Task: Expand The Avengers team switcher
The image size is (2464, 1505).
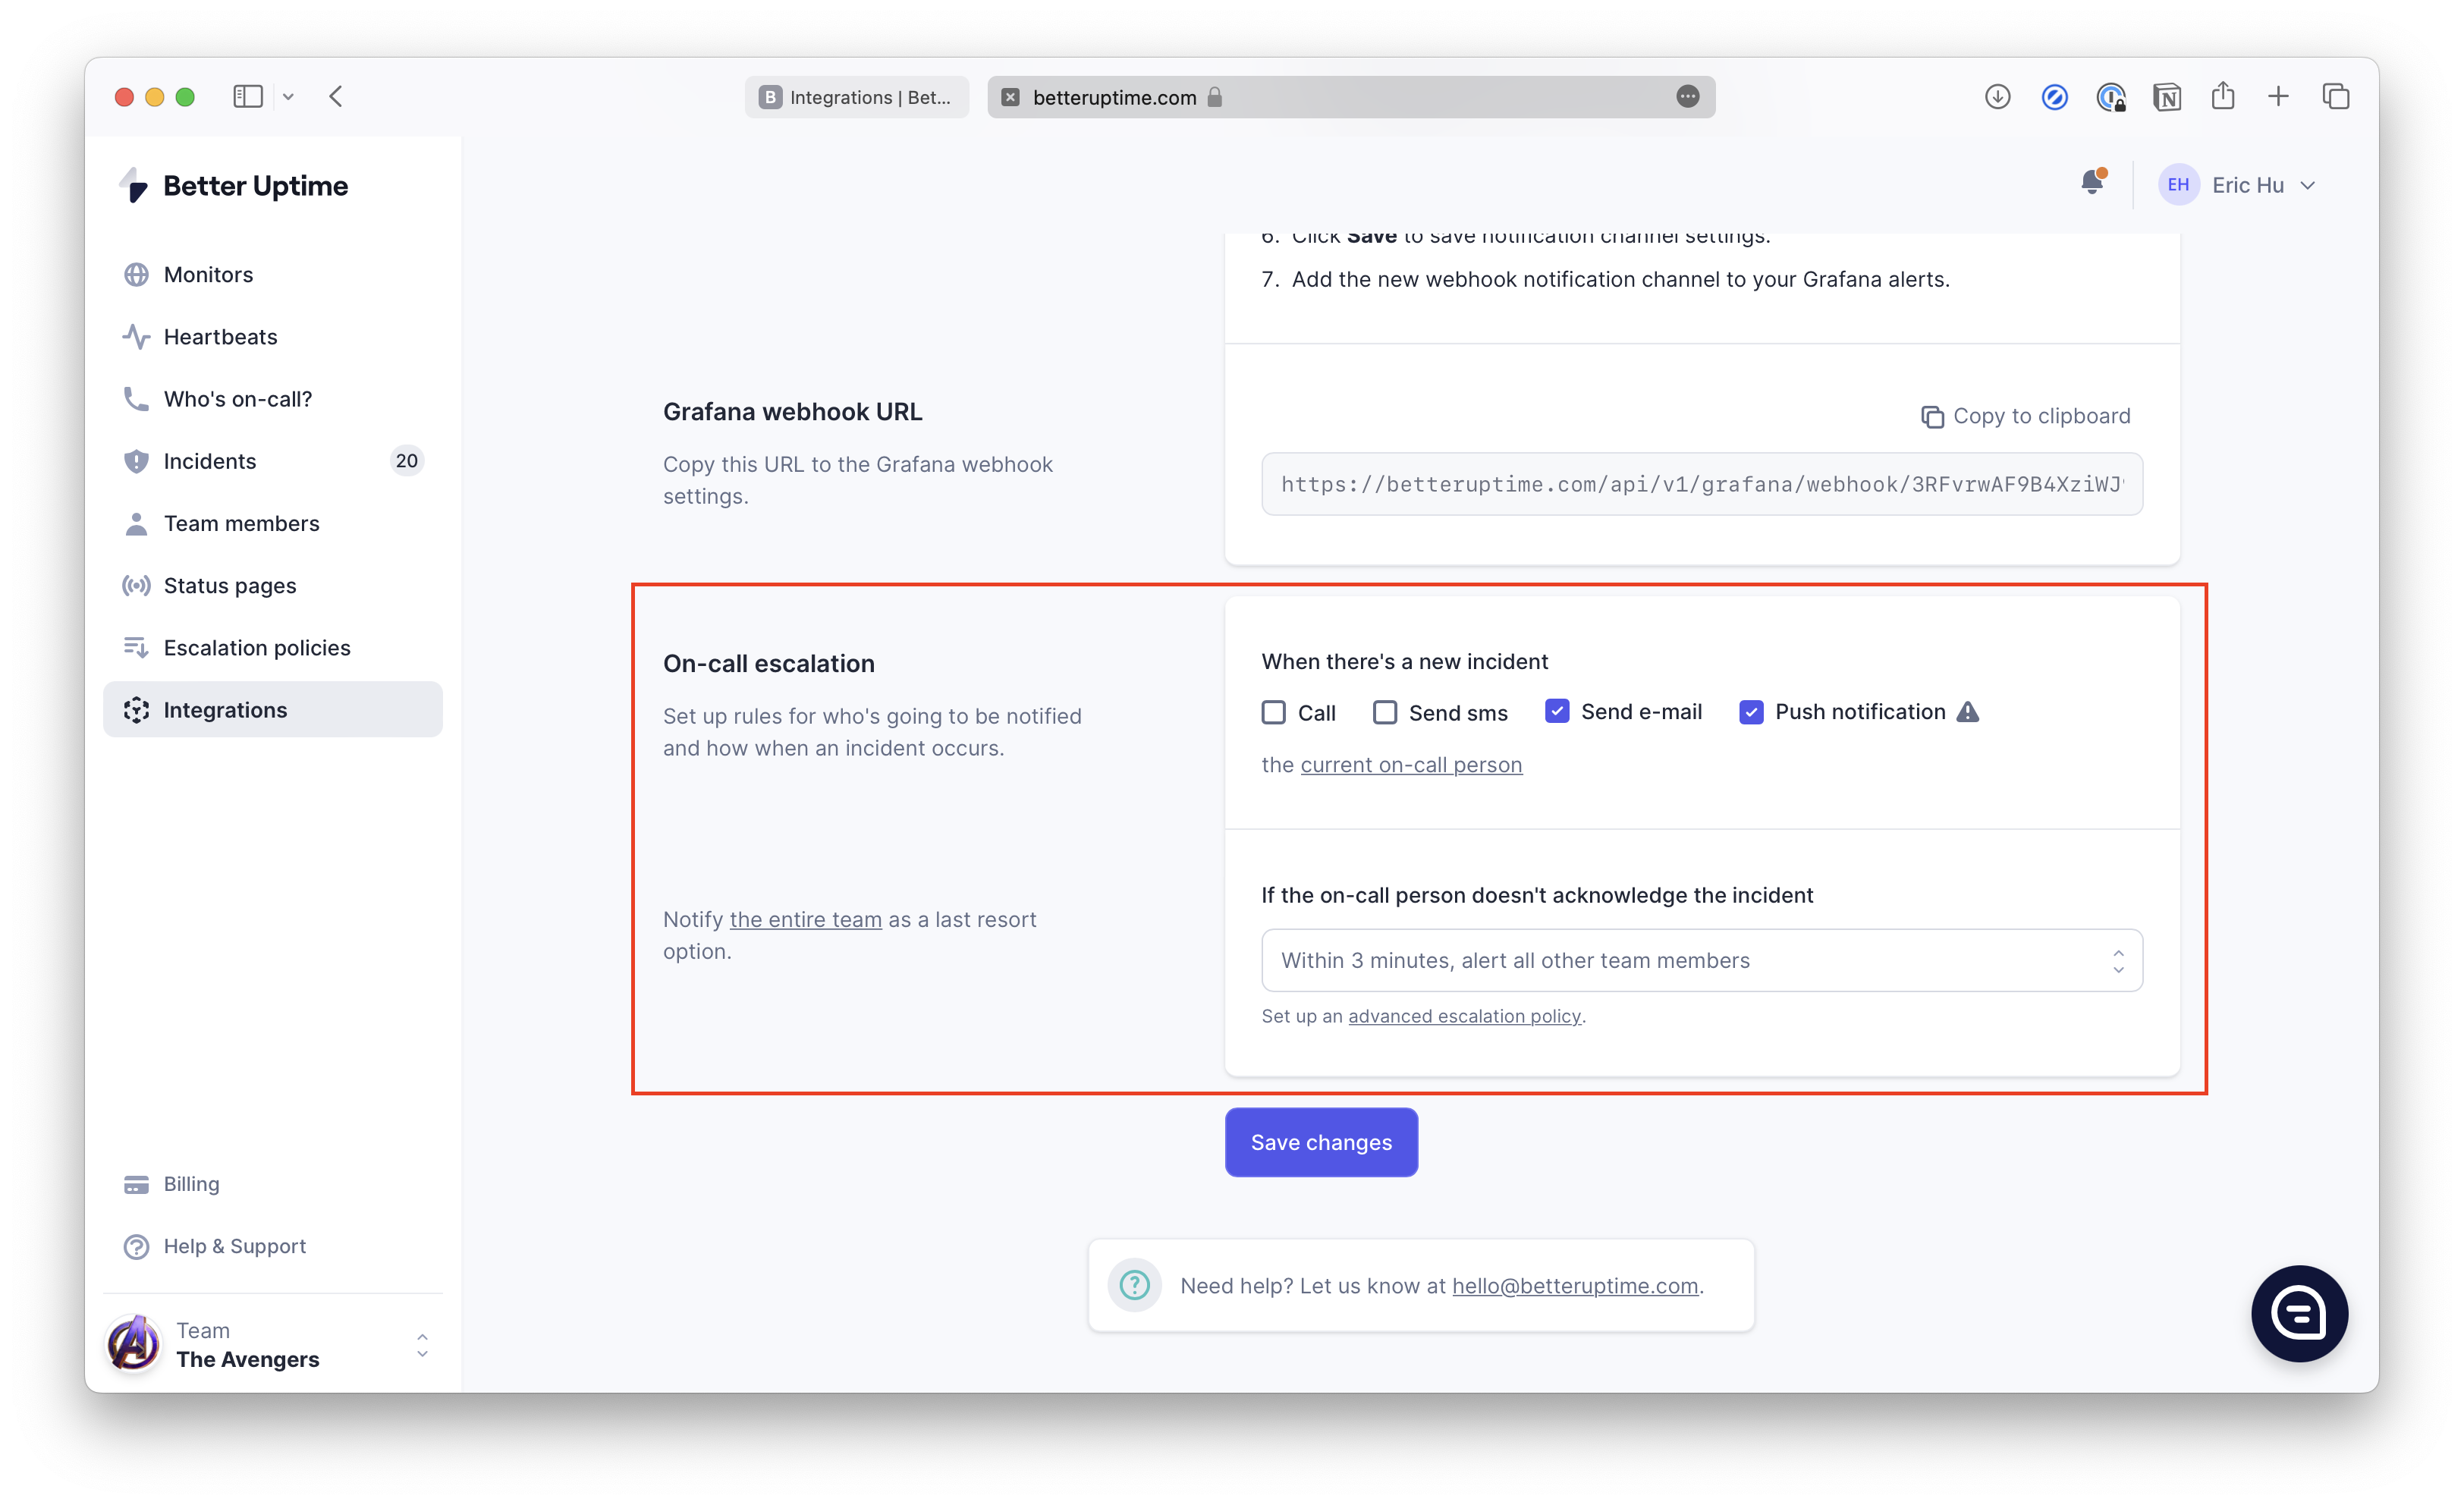Action: point(422,1344)
